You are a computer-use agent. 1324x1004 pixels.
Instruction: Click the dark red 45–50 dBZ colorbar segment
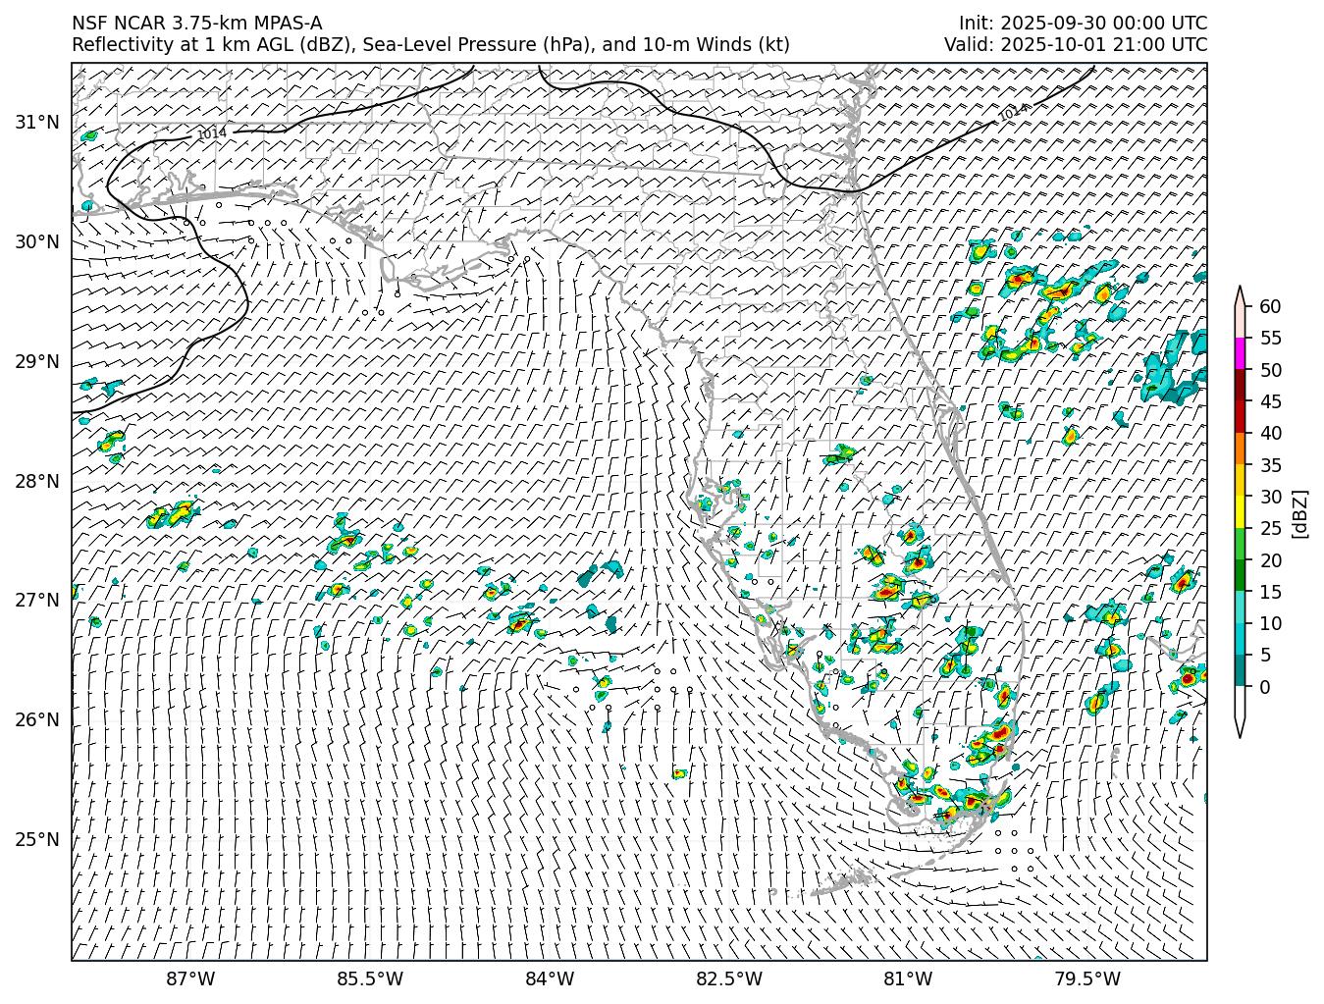(x=1240, y=386)
